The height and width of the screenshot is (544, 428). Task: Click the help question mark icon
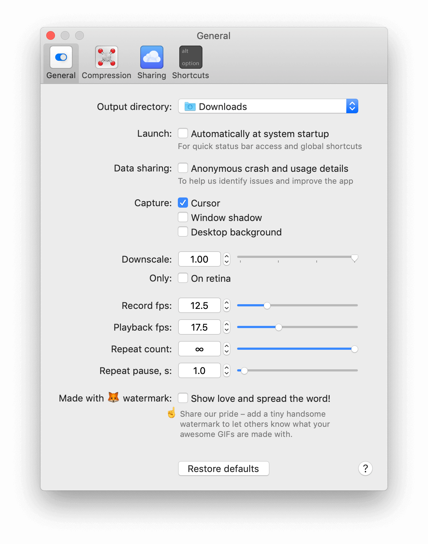point(365,468)
